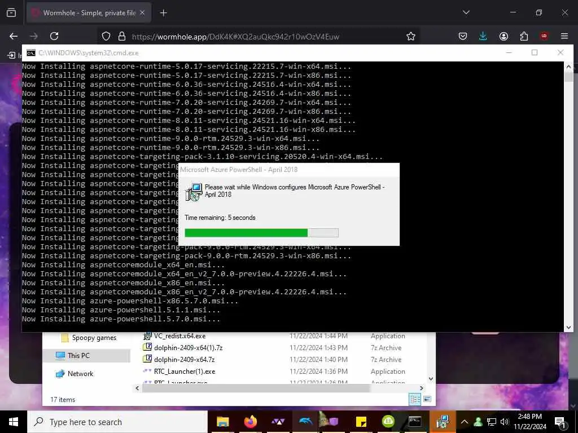Screen dimensions: 578x433
Task: Click green user tray icon
Action: tap(478, 422)
